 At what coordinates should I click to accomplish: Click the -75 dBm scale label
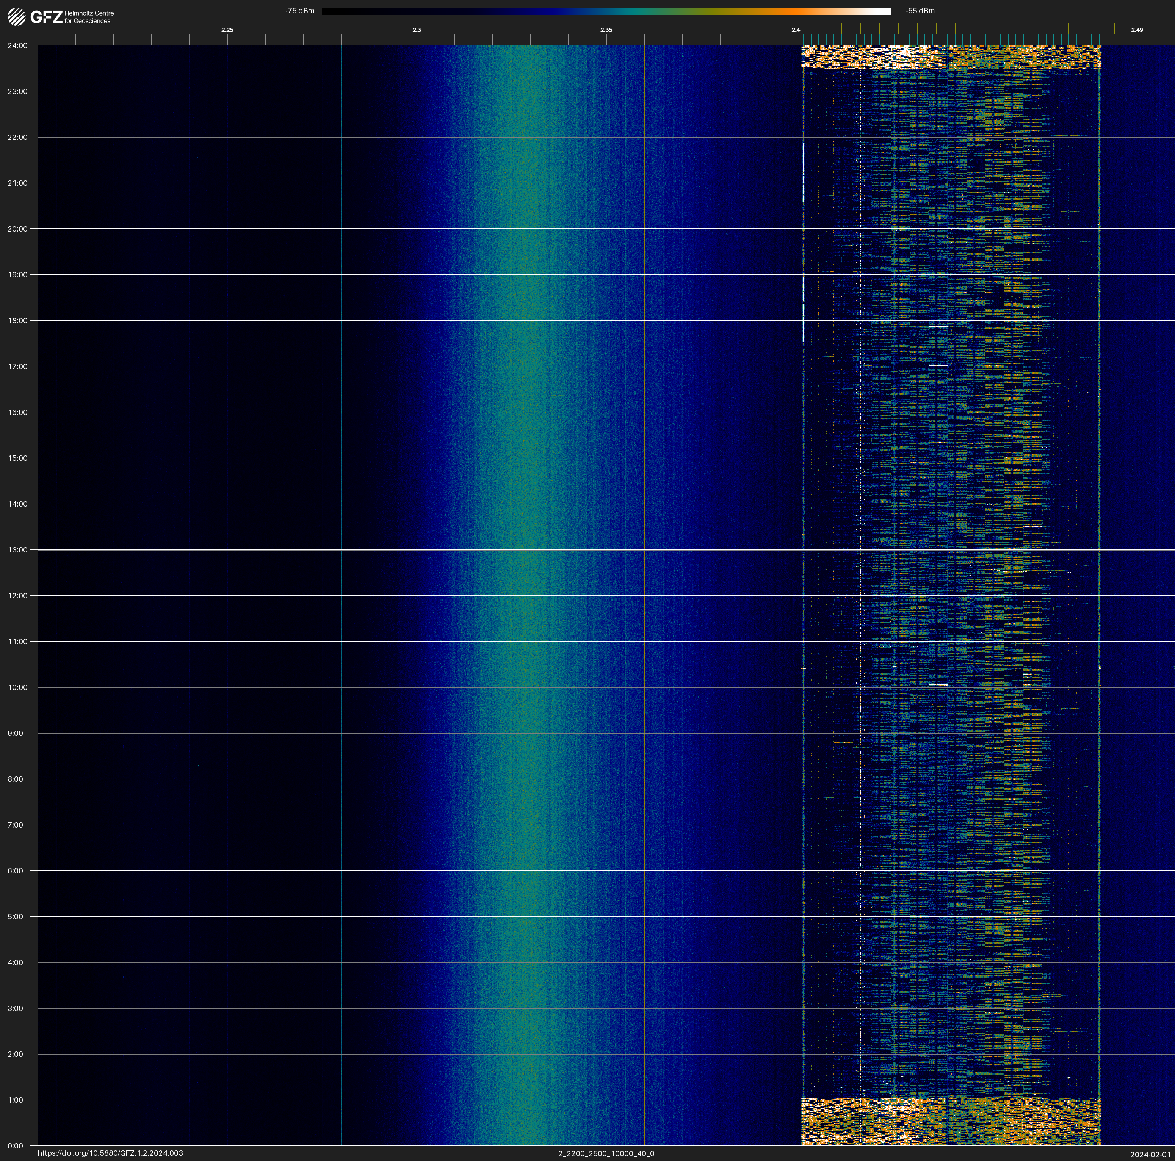click(x=299, y=11)
